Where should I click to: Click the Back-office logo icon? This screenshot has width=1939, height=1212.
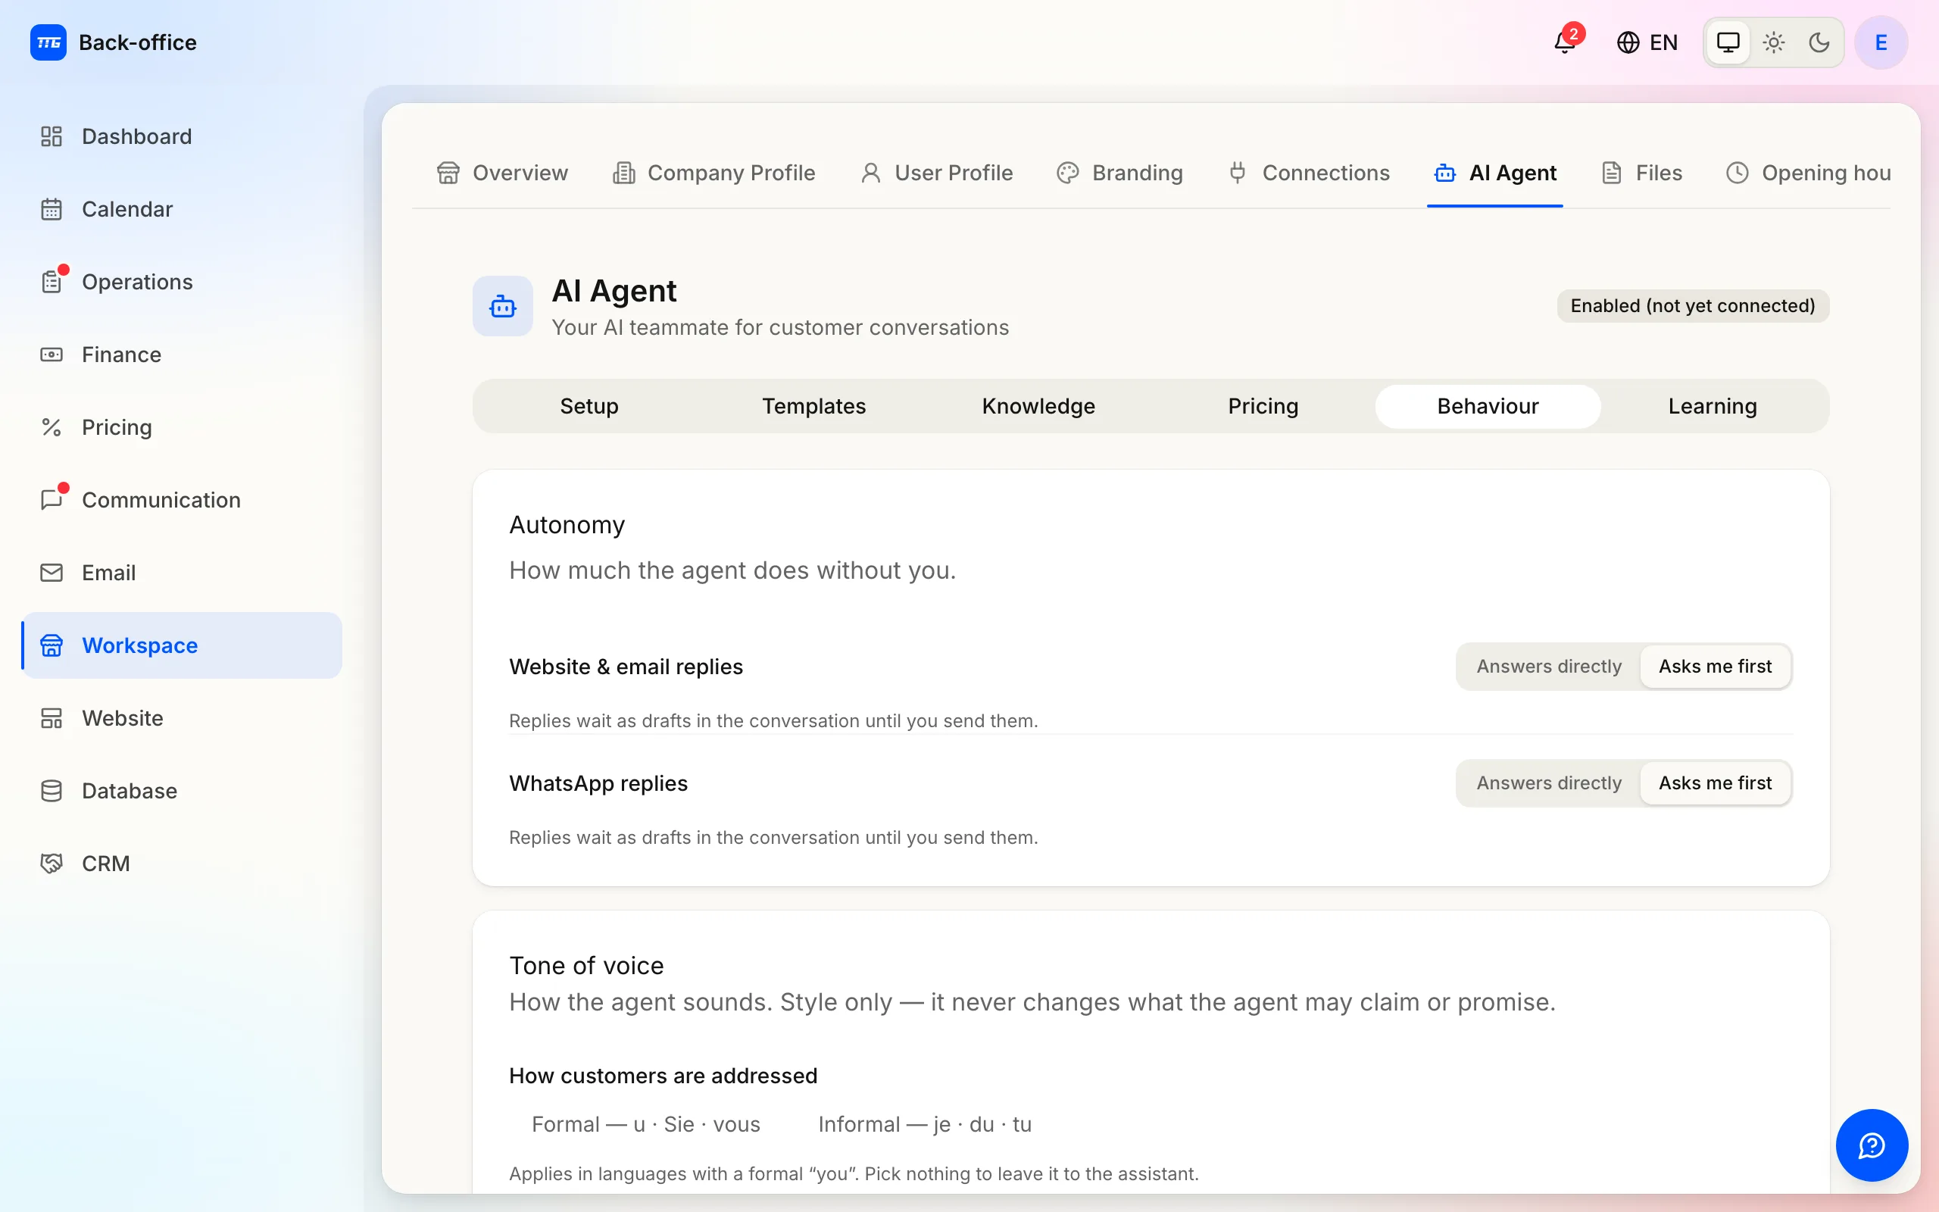tap(48, 42)
